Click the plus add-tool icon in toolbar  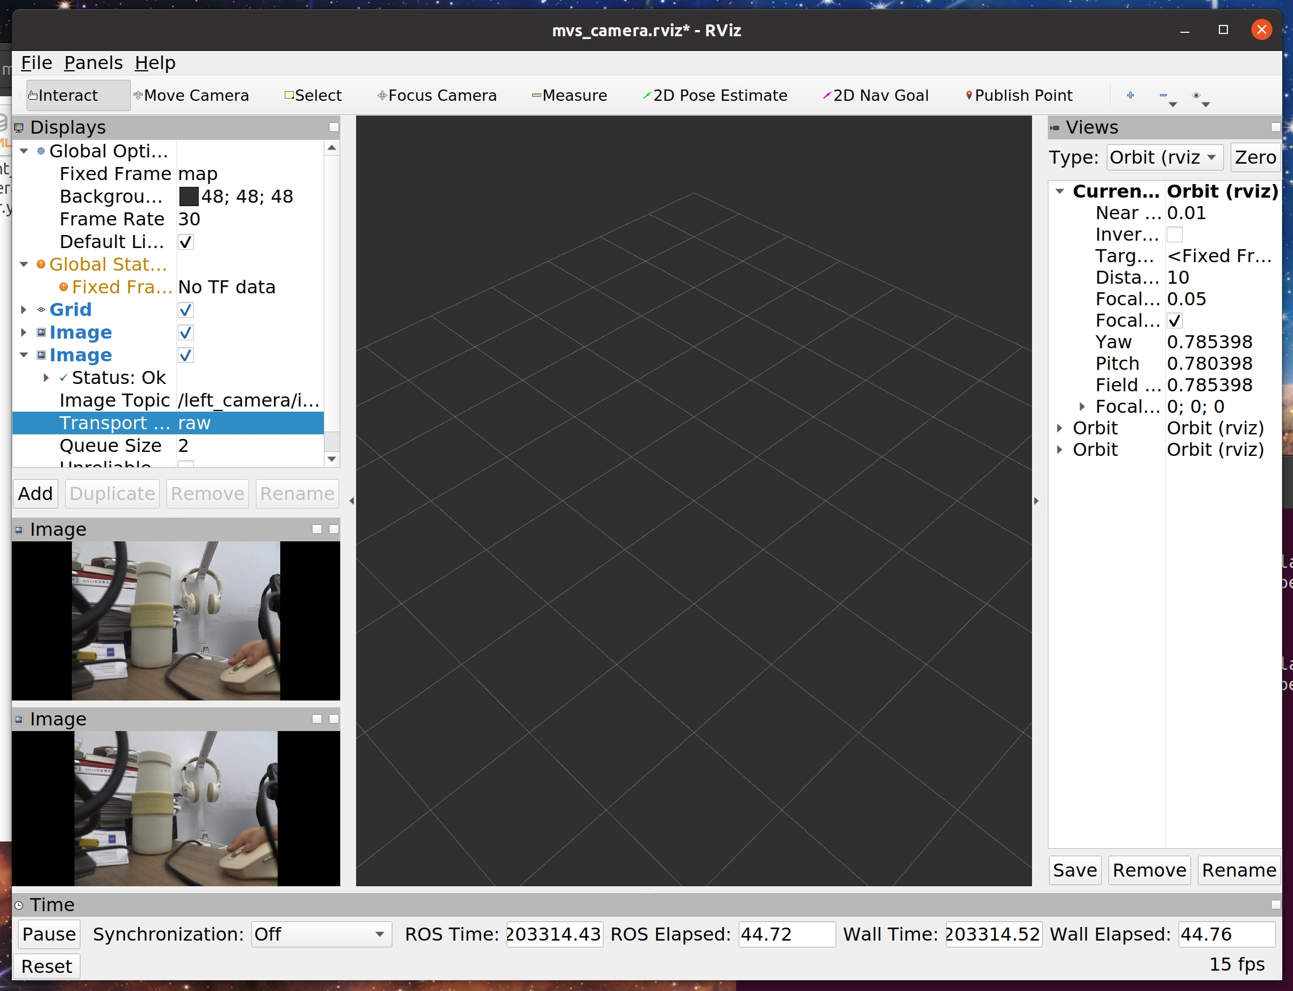pos(1130,95)
